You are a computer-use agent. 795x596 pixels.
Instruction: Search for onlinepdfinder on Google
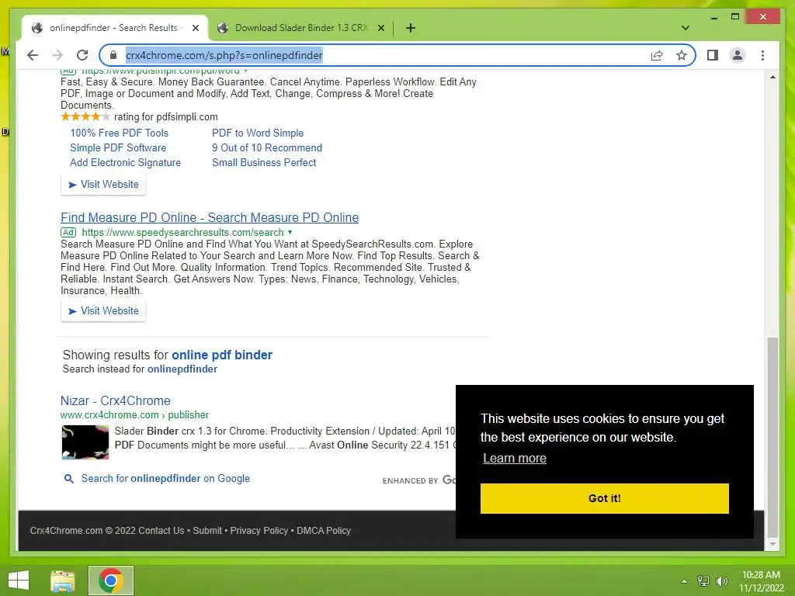(165, 478)
